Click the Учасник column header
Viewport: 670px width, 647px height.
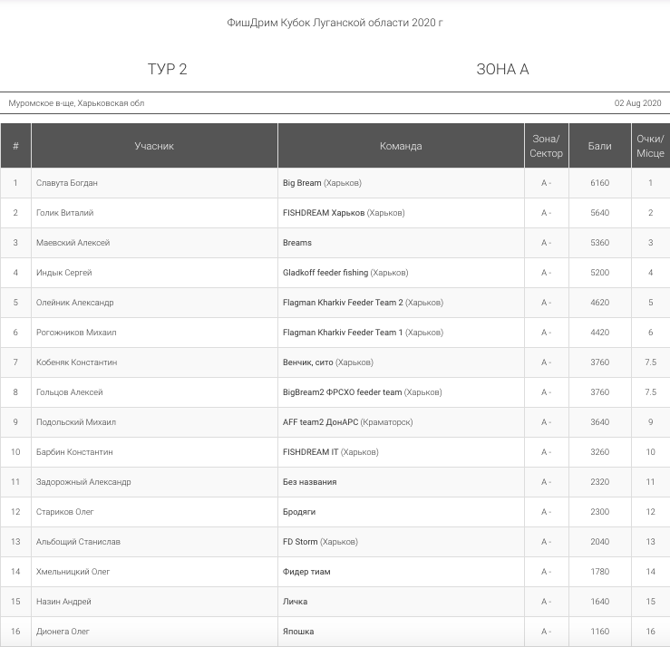(154, 146)
